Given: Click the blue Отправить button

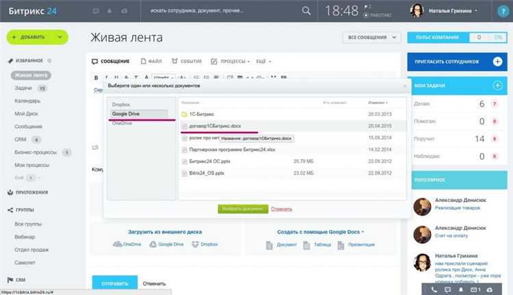Looking at the screenshot, I should 114,283.
